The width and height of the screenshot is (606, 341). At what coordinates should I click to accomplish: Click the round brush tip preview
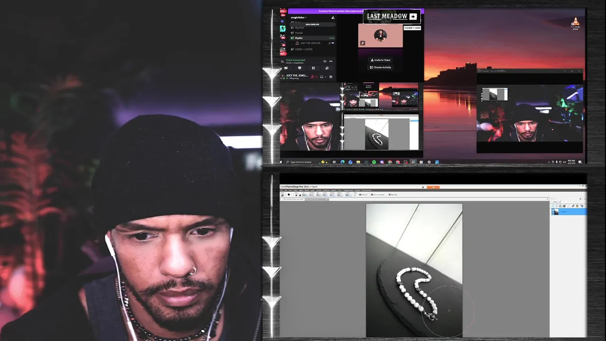click(289, 195)
